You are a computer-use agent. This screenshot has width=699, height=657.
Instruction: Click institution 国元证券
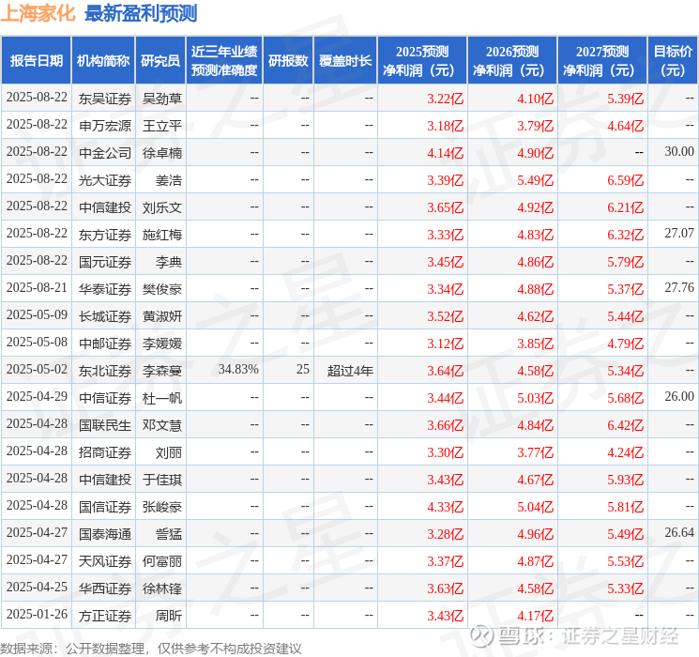point(105,262)
